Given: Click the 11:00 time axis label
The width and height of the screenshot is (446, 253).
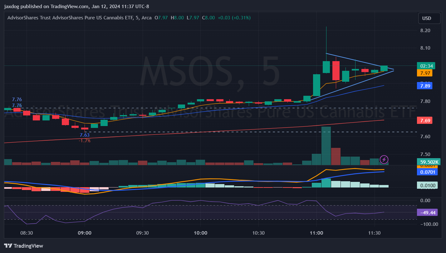Looking at the screenshot, I should [x=316, y=233].
